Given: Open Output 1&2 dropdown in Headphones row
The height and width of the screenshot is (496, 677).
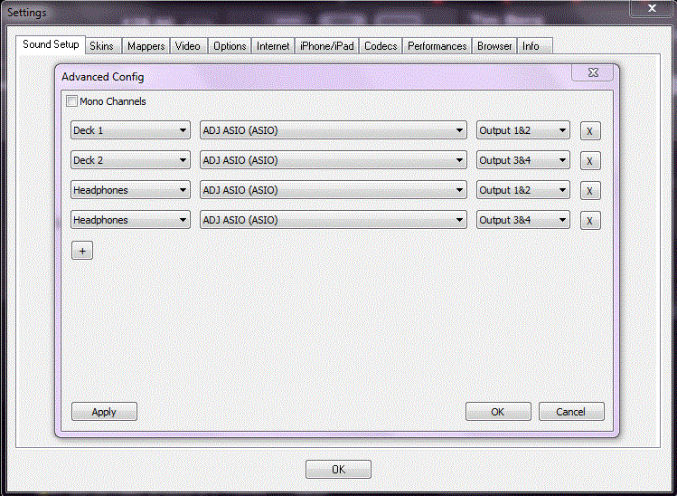Looking at the screenshot, I should pos(522,190).
